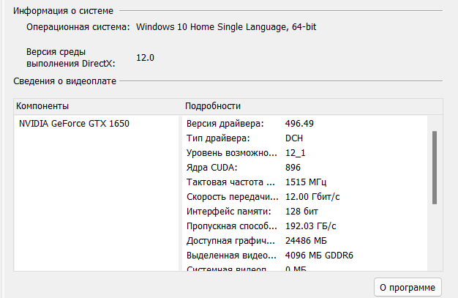The height and width of the screenshot is (298, 458).
Task: Select the "Скорость передачи" row label
Action: tap(230, 197)
